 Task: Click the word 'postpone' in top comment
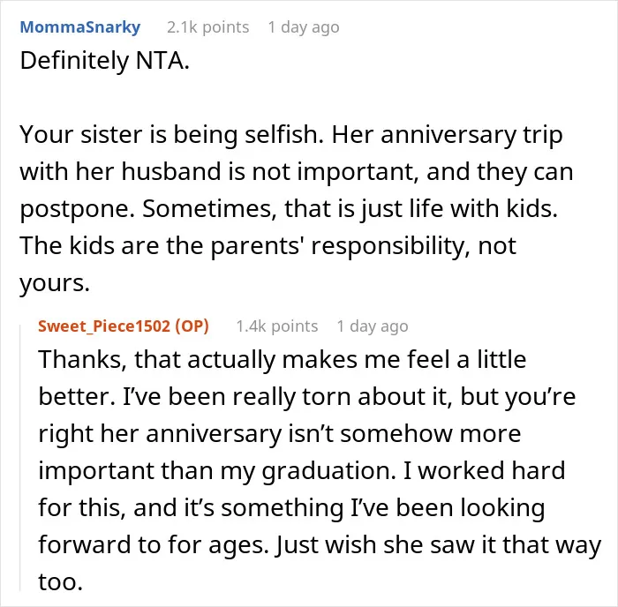pos(74,209)
